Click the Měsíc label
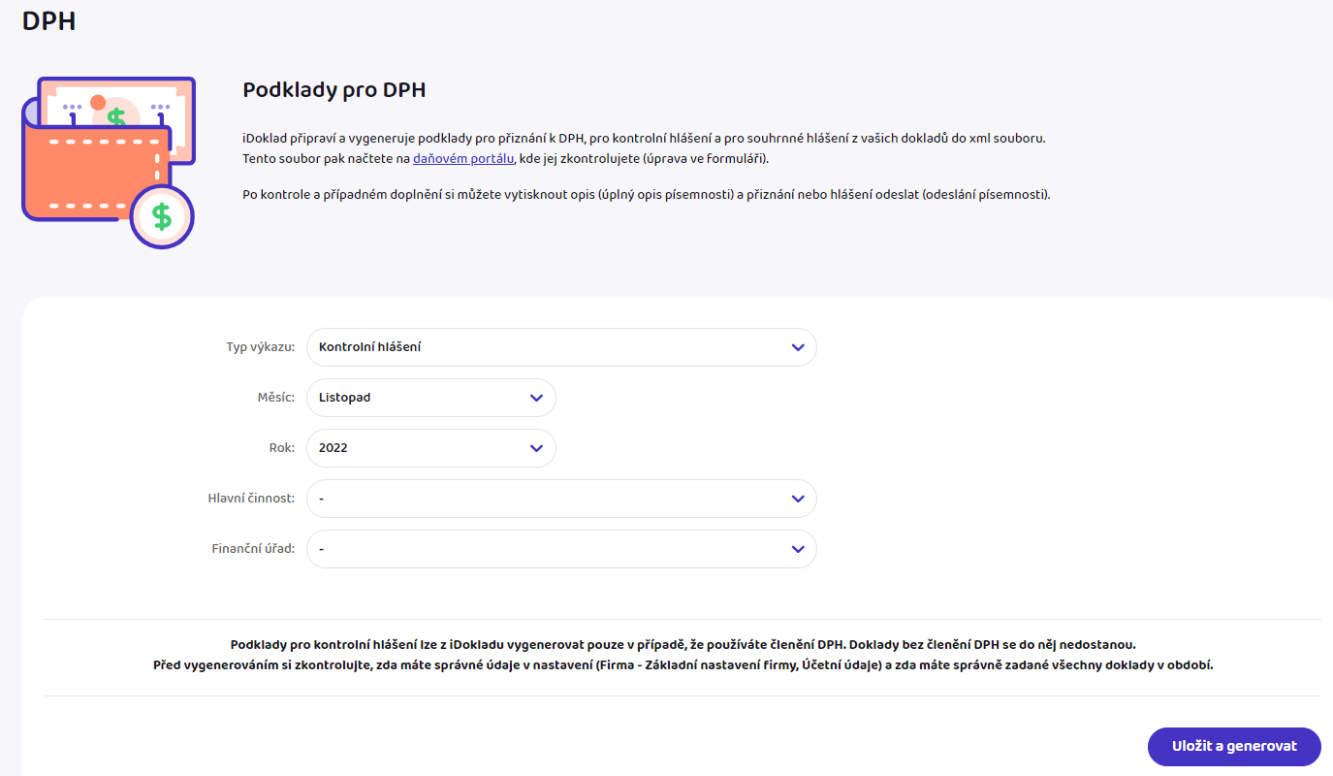The image size is (1333, 776). point(274,398)
